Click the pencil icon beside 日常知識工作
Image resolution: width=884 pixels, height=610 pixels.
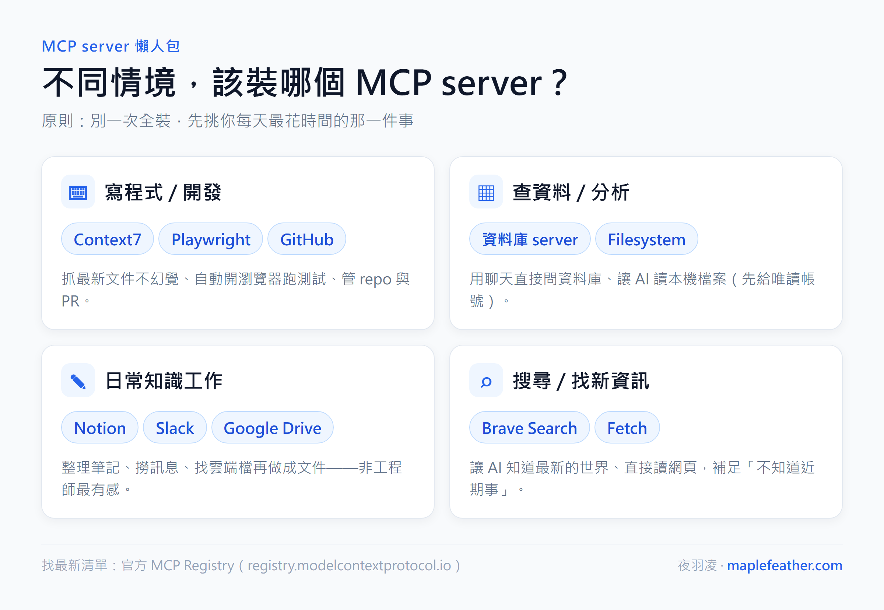[78, 380]
